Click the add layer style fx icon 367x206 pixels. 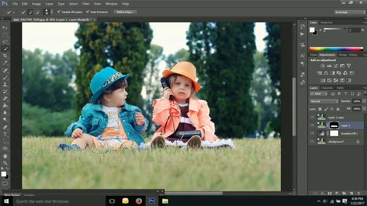click(x=323, y=193)
